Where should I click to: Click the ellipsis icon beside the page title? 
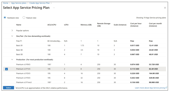[x=54, y=8]
